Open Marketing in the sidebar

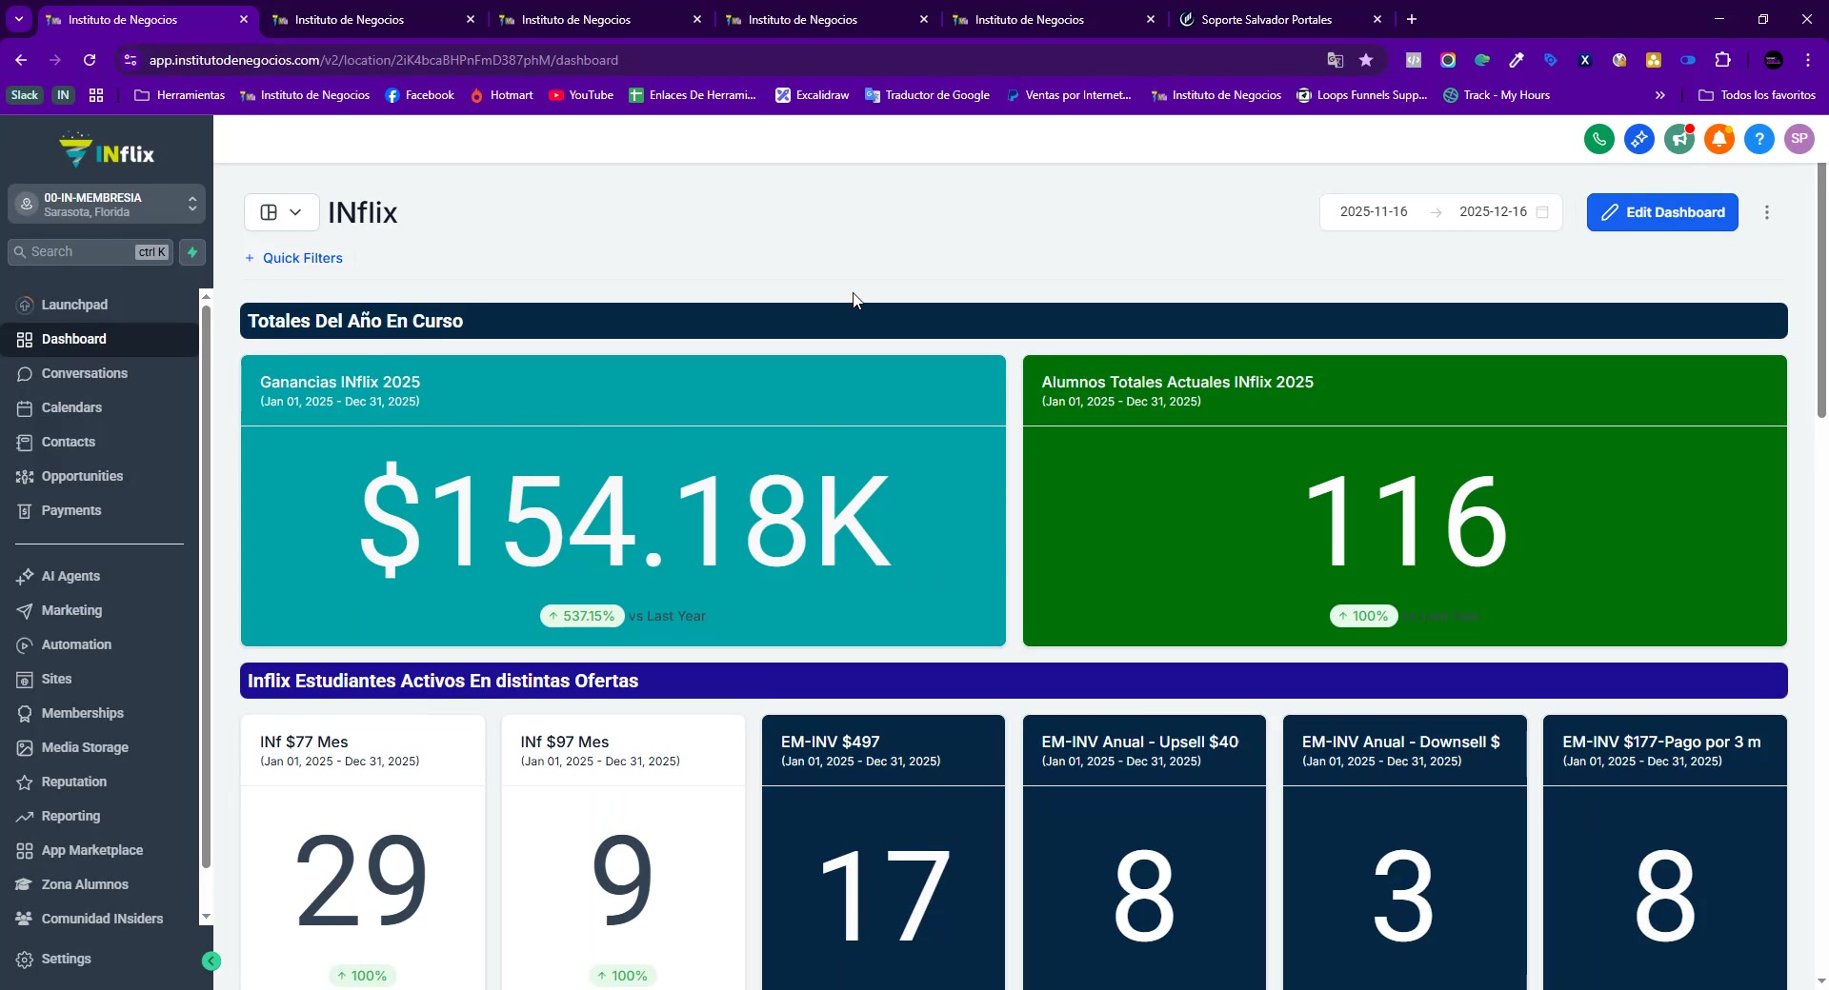click(x=100, y=610)
